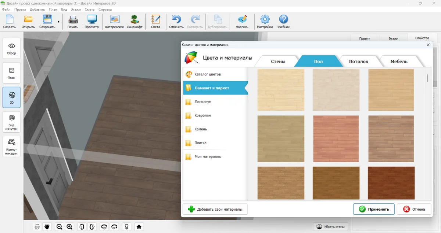
Task: Open the План menu
Action: click(53, 10)
